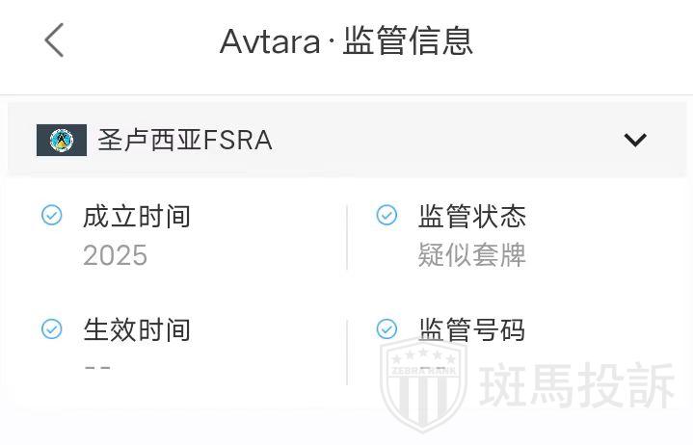Screen dimensions: 693x445
Task: Click the 2025 establishment year value
Action: tap(115, 255)
